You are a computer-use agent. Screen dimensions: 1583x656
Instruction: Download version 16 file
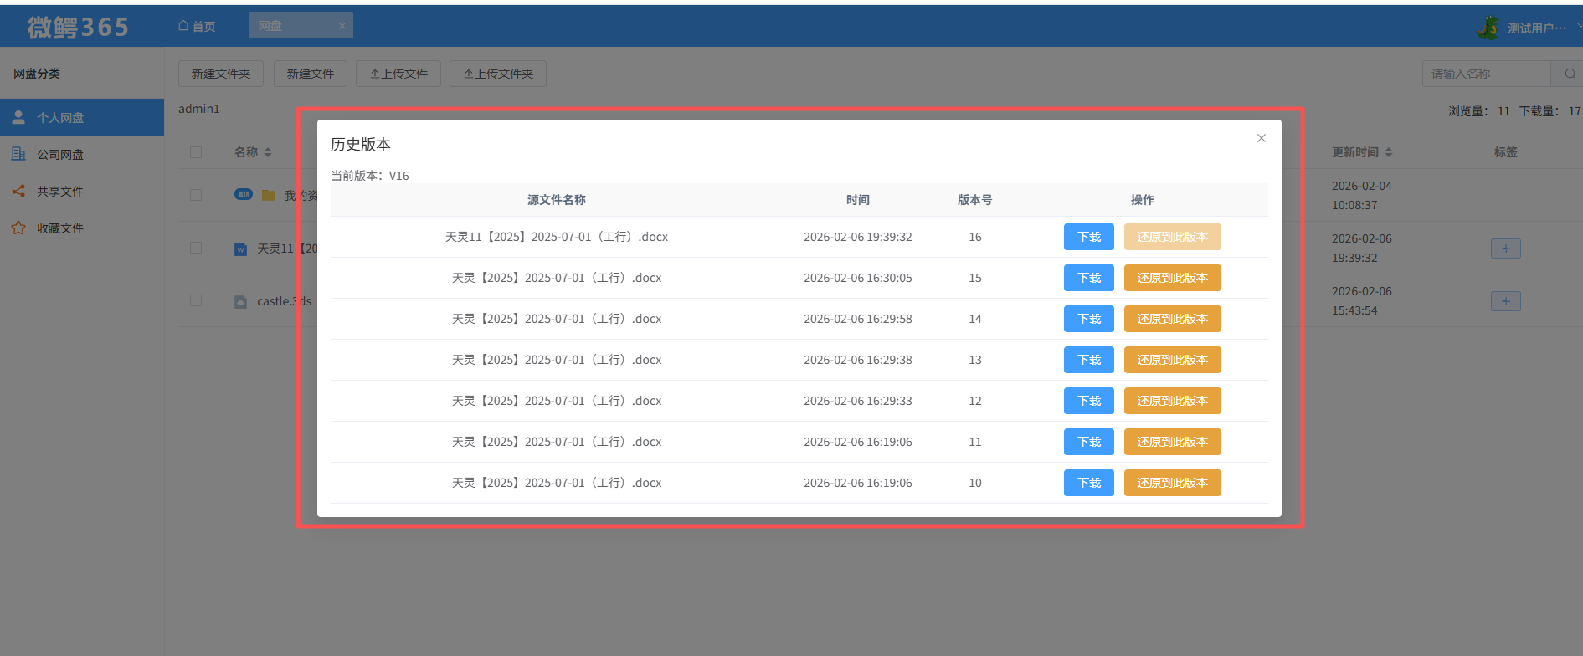pyautogui.click(x=1088, y=237)
